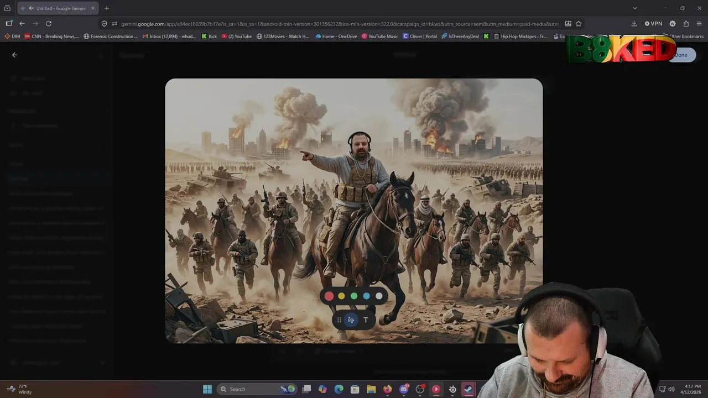Open File Explorer from the taskbar
The image size is (708, 398).
371,389
